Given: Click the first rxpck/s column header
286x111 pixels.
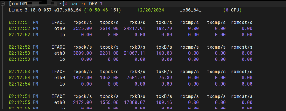Looking at the screenshot, I should 82,22.
